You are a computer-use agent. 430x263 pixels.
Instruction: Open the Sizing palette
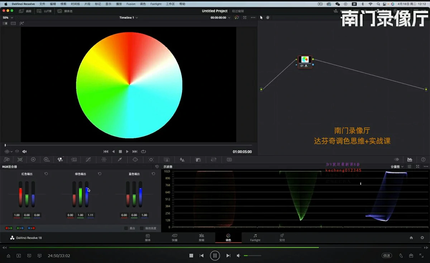(214, 160)
